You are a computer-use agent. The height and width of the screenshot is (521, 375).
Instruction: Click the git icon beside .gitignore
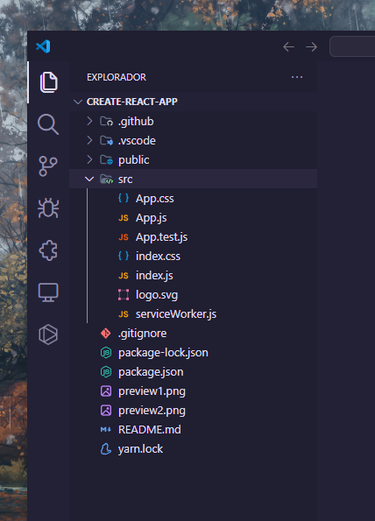pyautogui.click(x=106, y=334)
